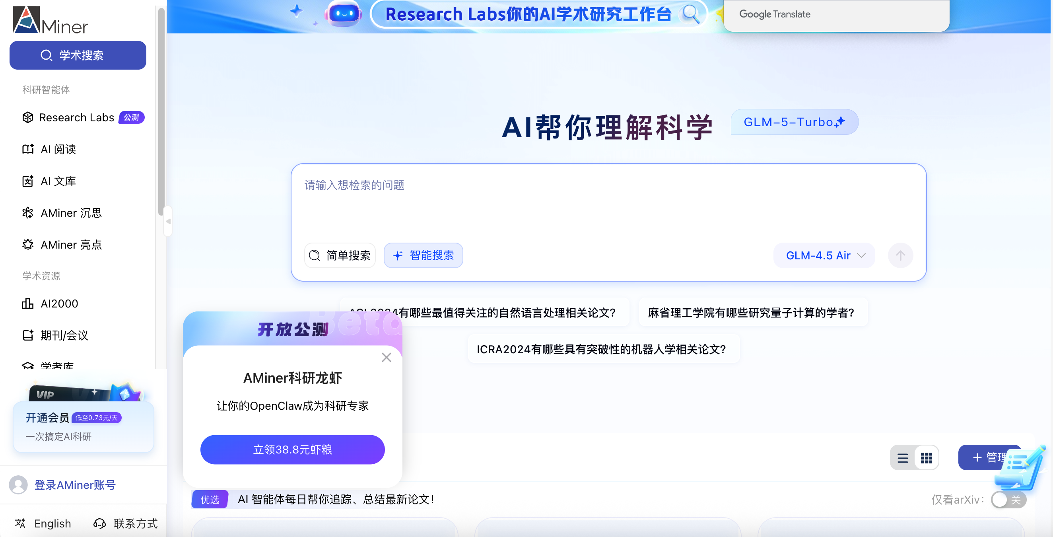Select AMiner 沉思

(x=71, y=213)
